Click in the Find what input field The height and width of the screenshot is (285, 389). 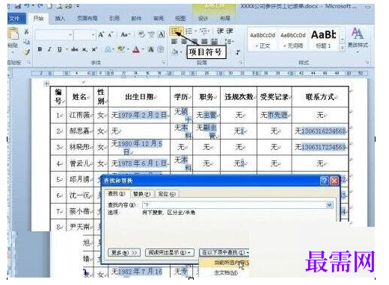[234, 205]
